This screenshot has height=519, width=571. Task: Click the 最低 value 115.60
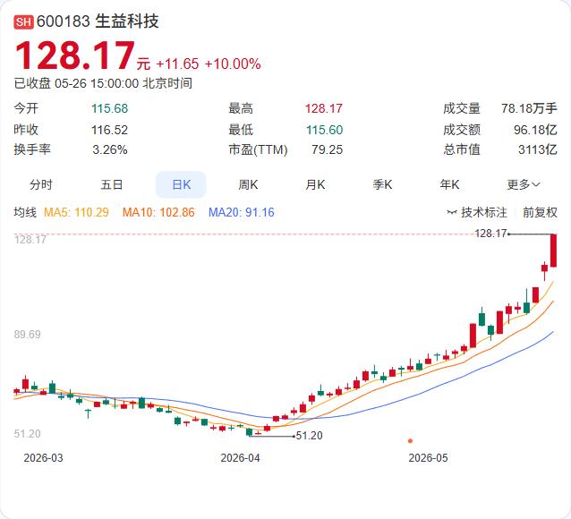(325, 130)
